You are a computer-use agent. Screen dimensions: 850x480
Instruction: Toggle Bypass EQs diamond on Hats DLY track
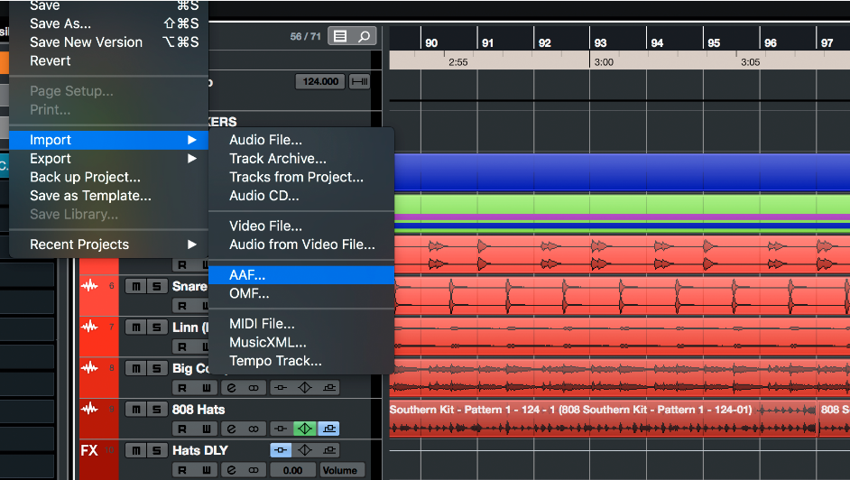(x=305, y=449)
